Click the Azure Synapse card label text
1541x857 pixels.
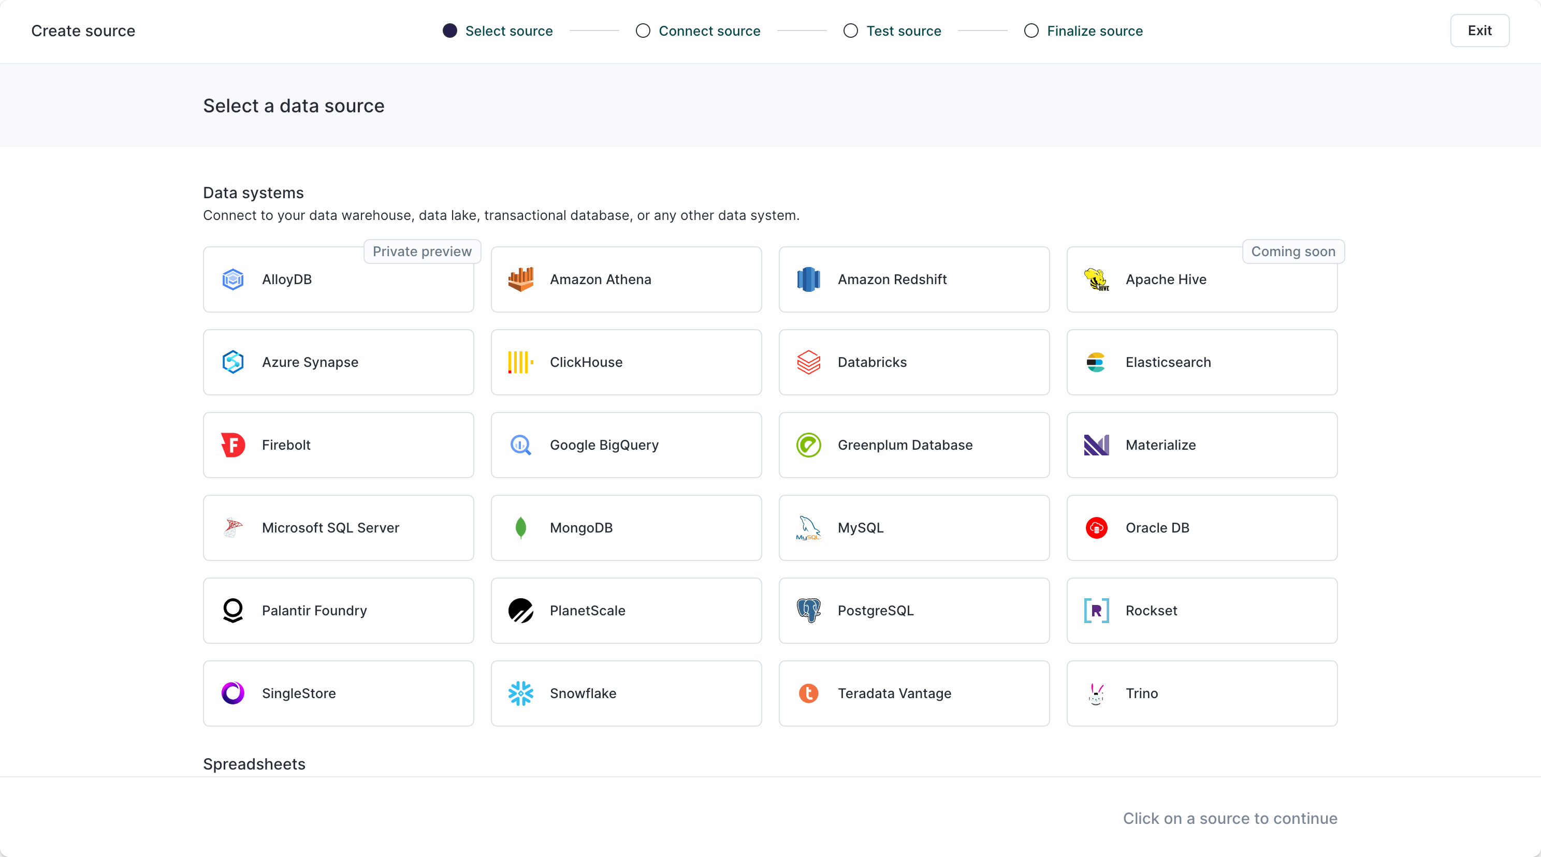(310, 362)
